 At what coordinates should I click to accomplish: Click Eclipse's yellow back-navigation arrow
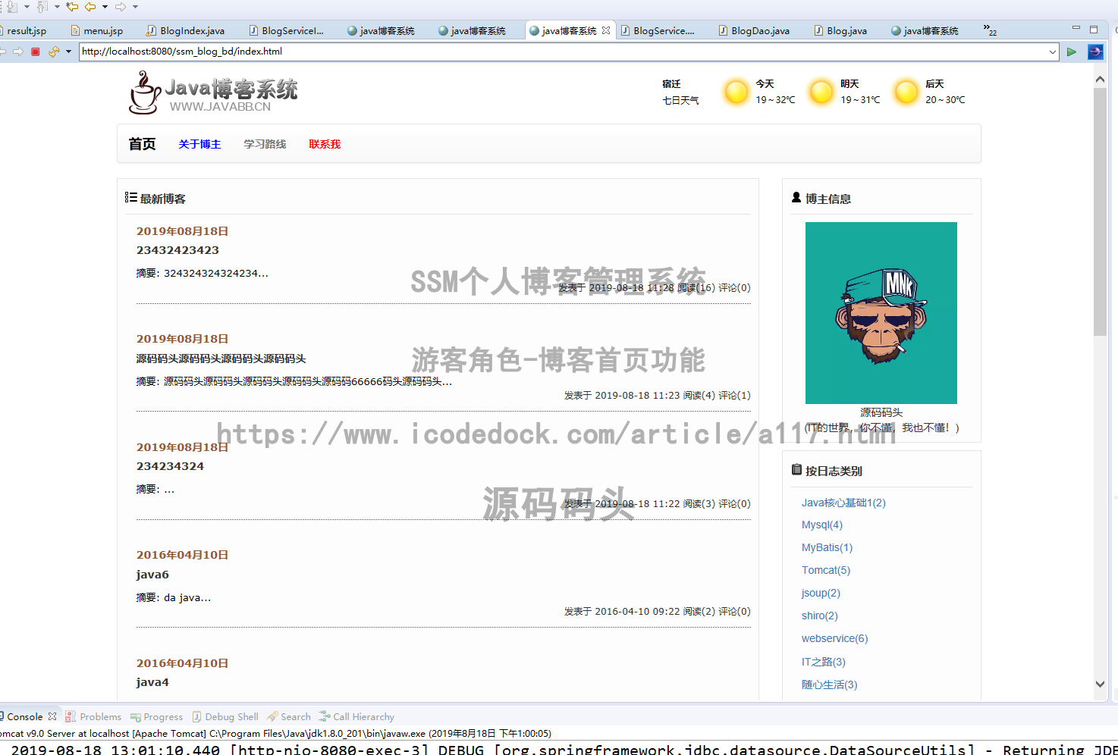90,7
